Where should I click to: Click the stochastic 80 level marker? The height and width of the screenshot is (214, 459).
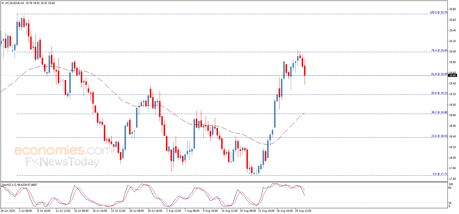tap(450, 188)
